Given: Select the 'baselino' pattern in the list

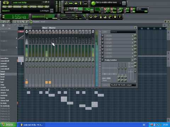Looking at the screenshot, I should pos(5,58).
